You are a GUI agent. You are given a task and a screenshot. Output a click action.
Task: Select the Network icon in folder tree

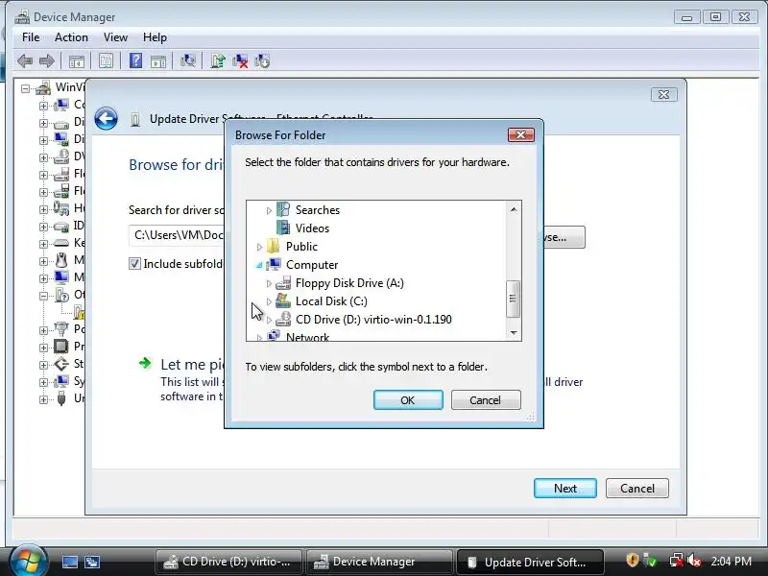click(x=274, y=335)
